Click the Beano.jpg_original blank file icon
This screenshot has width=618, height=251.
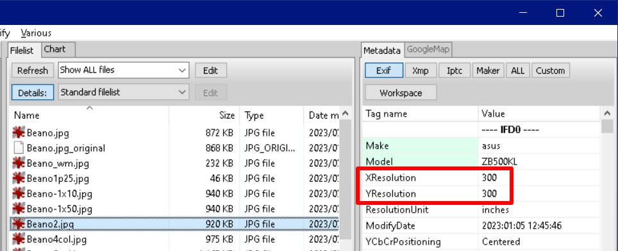[x=19, y=148]
